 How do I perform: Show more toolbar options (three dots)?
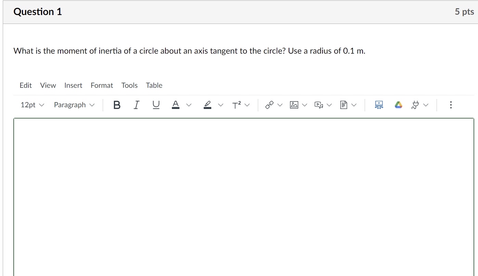[451, 105]
